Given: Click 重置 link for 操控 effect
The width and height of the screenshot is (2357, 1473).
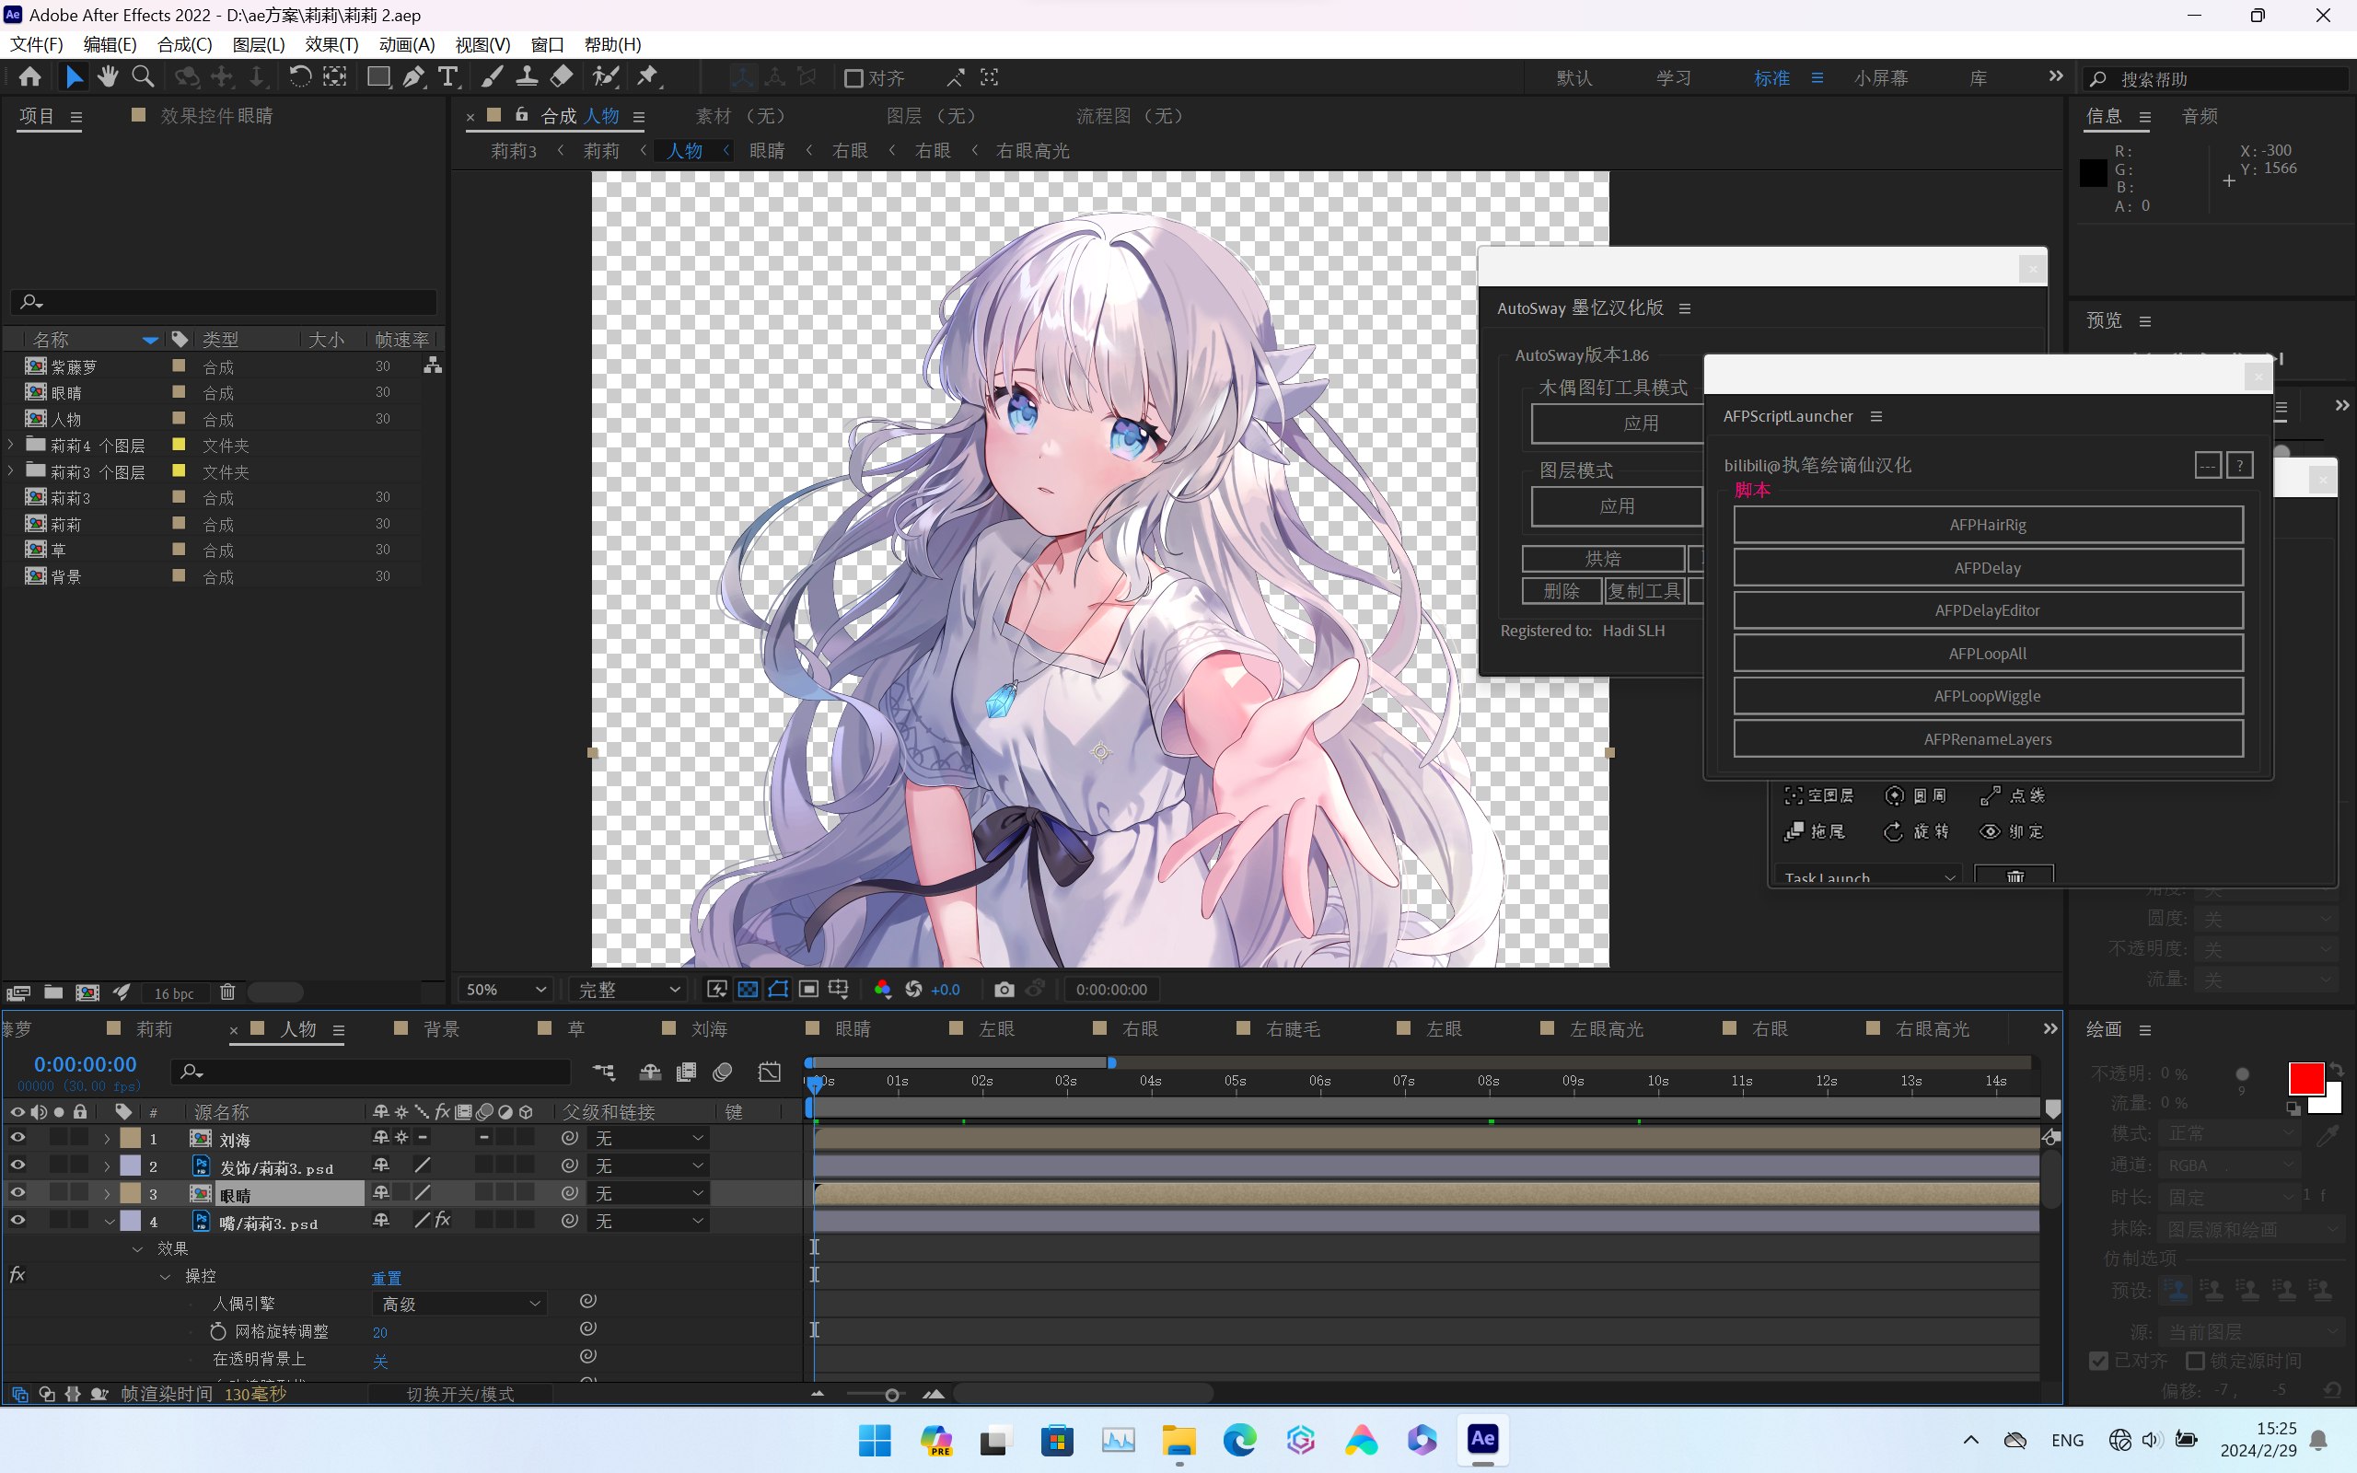Looking at the screenshot, I should (386, 1277).
